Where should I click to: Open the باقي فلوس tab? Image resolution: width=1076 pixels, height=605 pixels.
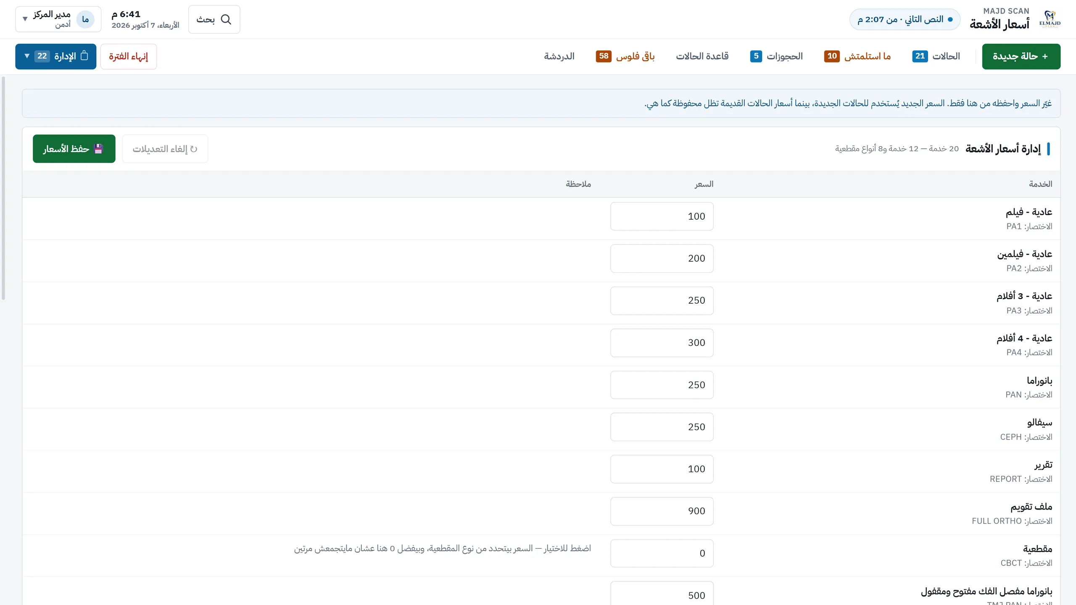click(625, 56)
